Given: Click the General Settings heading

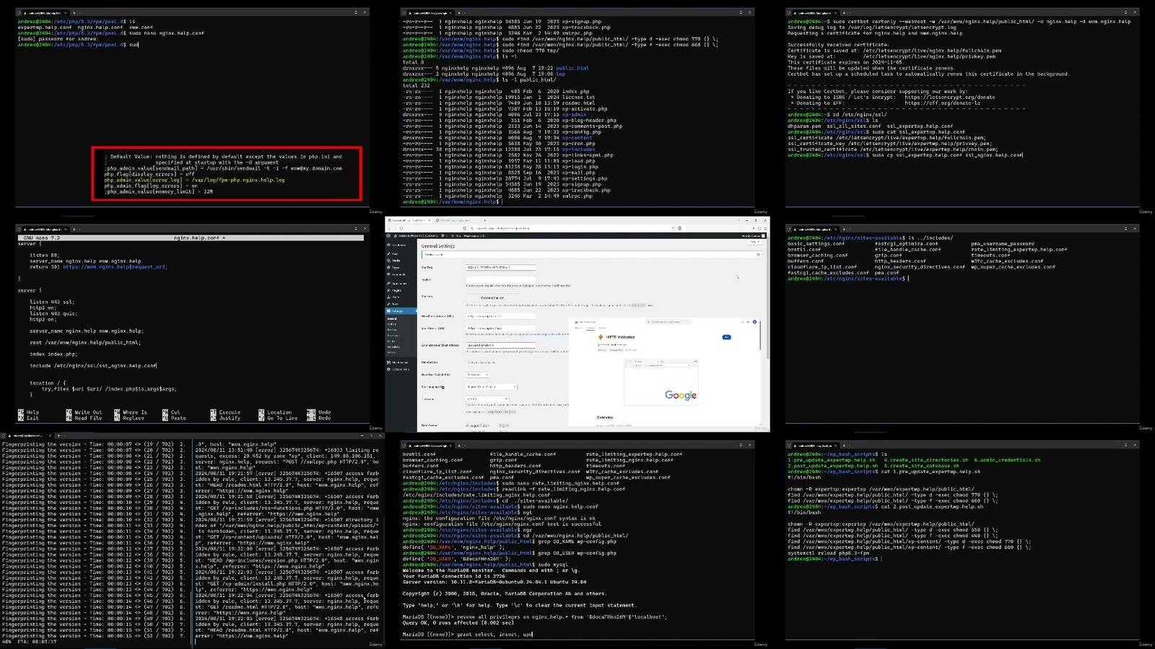Looking at the screenshot, I should pyautogui.click(x=437, y=246).
